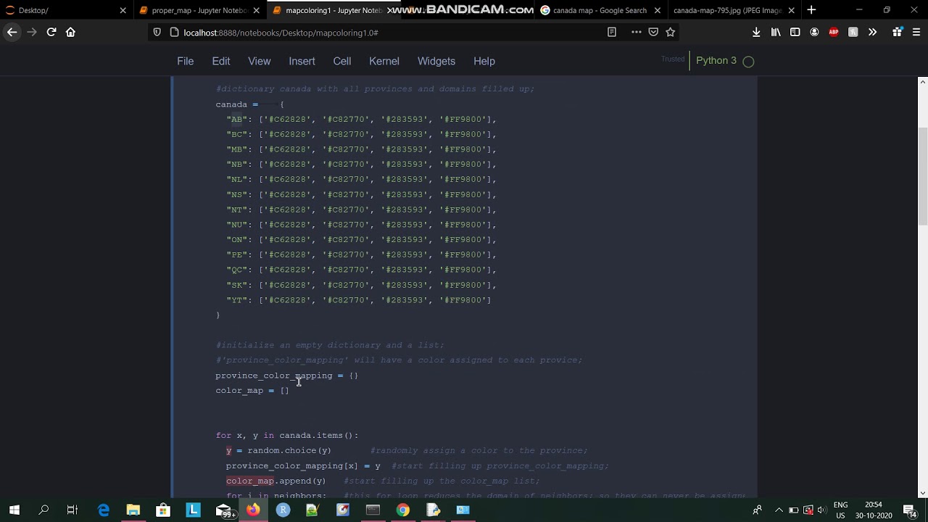928x522 pixels.
Task: Open the Firefox application menu
Action: pos(916,32)
